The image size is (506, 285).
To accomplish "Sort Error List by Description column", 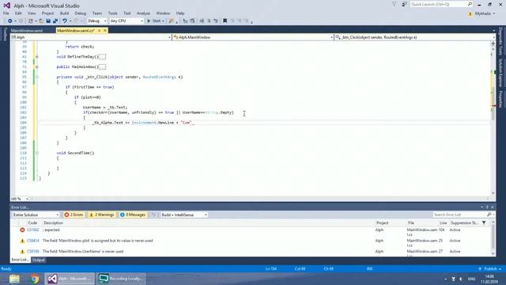I will 53,223.
